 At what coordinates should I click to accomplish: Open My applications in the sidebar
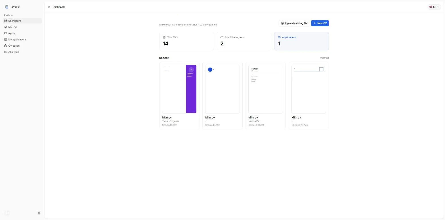[x=22, y=39]
